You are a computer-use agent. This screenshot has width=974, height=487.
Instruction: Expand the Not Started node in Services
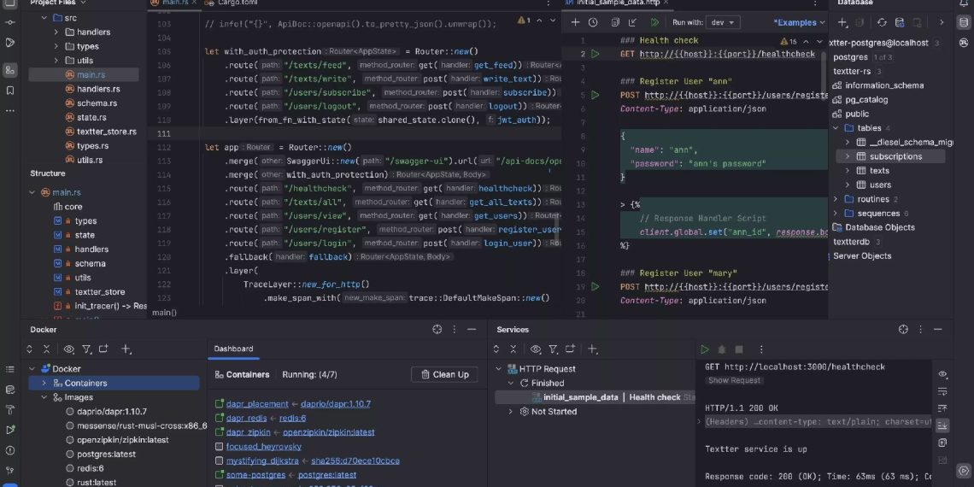tap(511, 411)
